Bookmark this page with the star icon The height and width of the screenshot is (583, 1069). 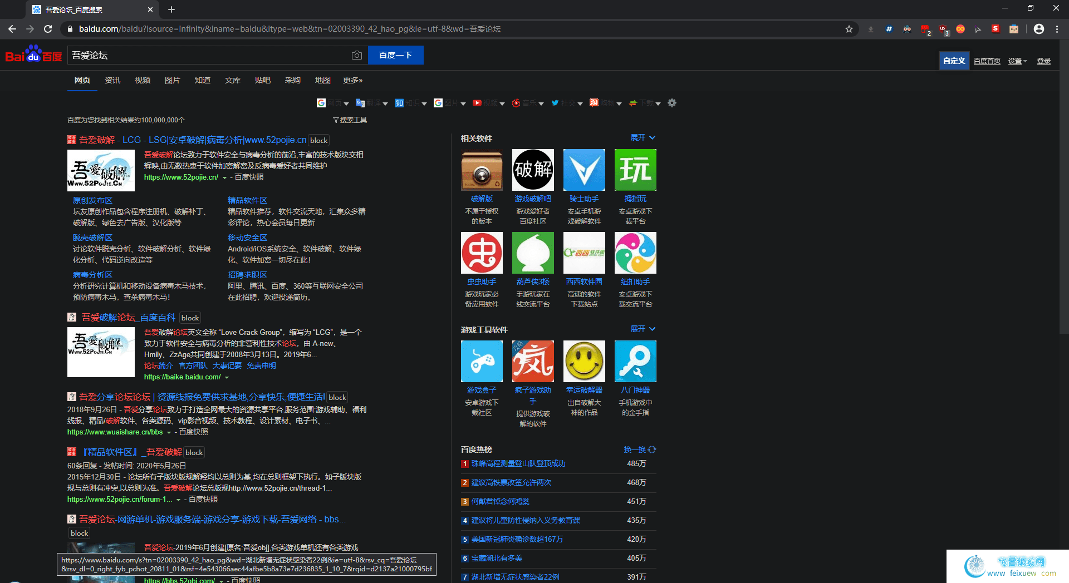point(849,29)
